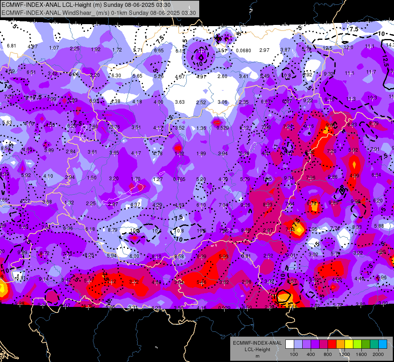Click the wind shear value 8.33

click(357, 227)
